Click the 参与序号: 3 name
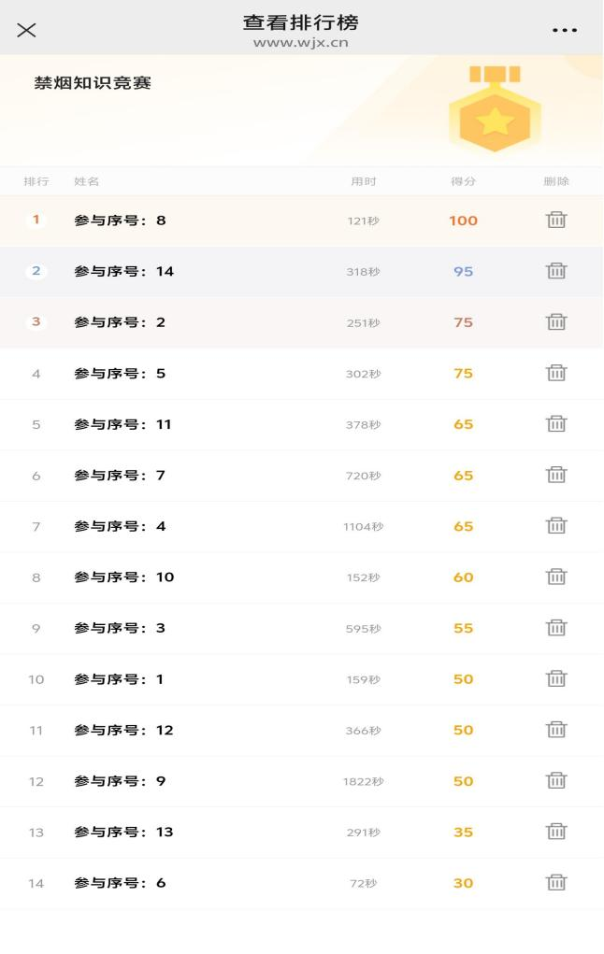The height and width of the screenshot is (954, 604). coord(120,628)
